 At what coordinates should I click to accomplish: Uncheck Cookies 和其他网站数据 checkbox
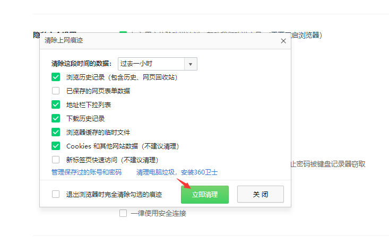pos(56,146)
